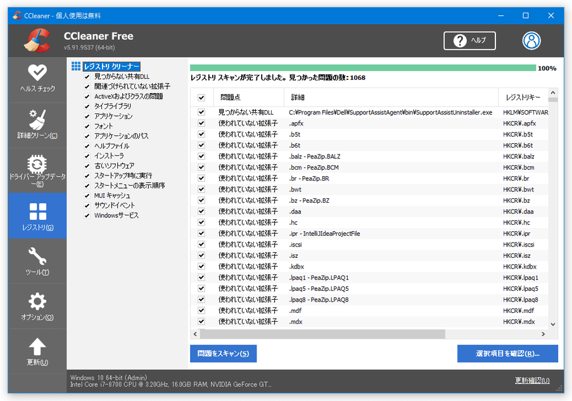The image size is (572, 401).
Task: Click the scan progress bar
Action: [363, 68]
